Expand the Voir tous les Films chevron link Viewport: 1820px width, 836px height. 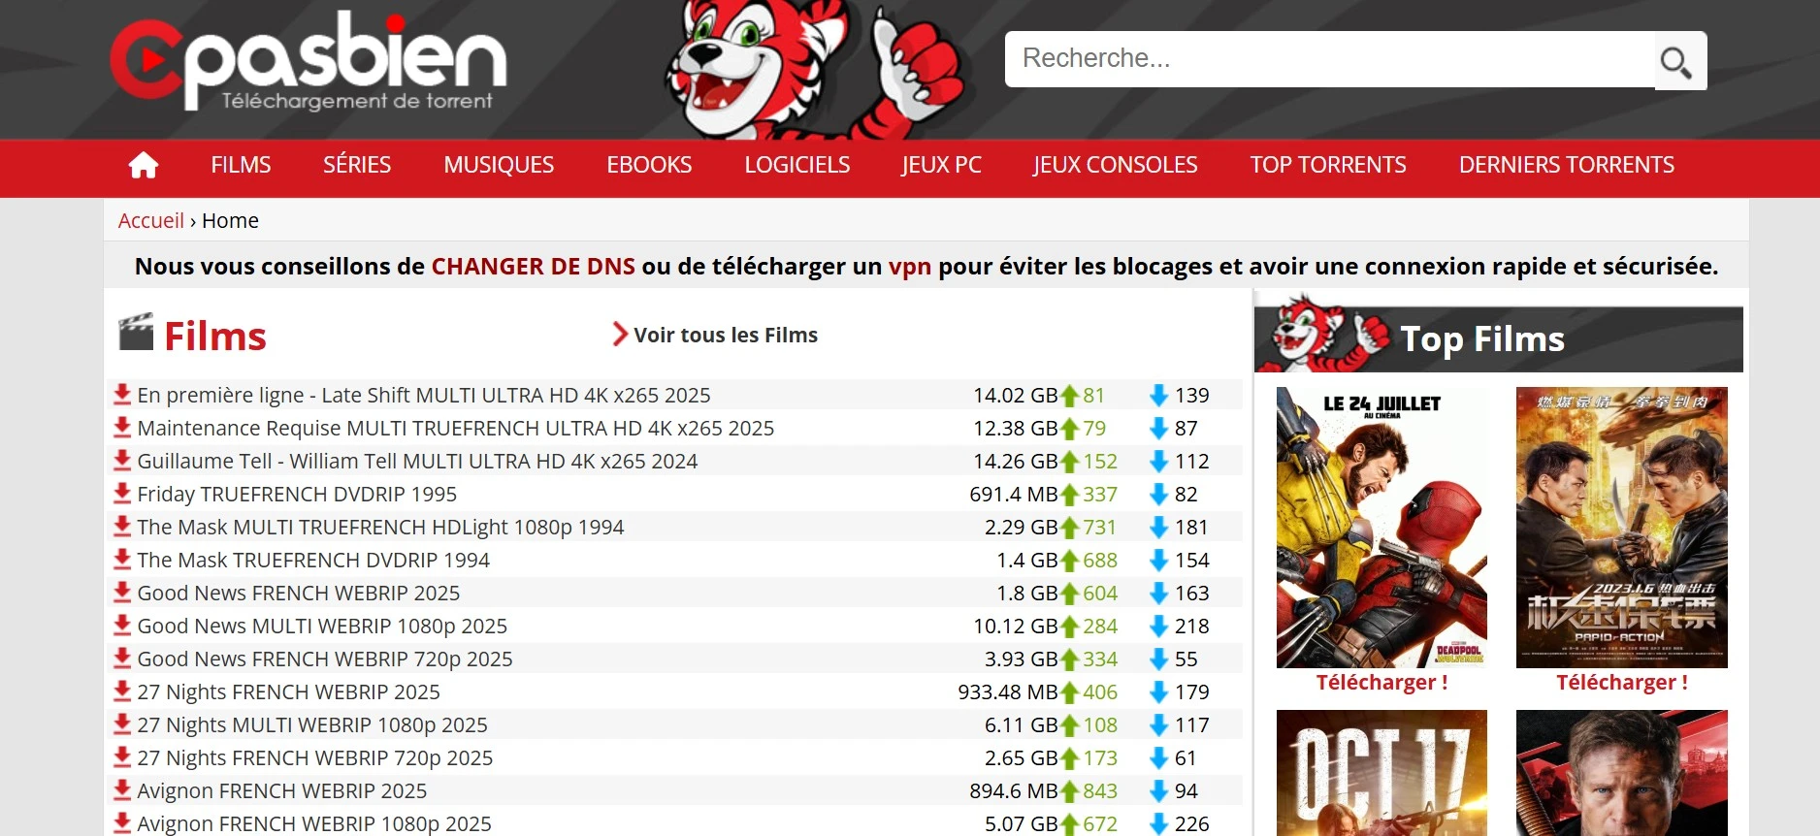click(621, 335)
